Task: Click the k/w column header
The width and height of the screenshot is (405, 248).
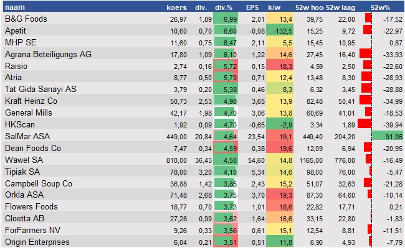Action: (x=274, y=7)
